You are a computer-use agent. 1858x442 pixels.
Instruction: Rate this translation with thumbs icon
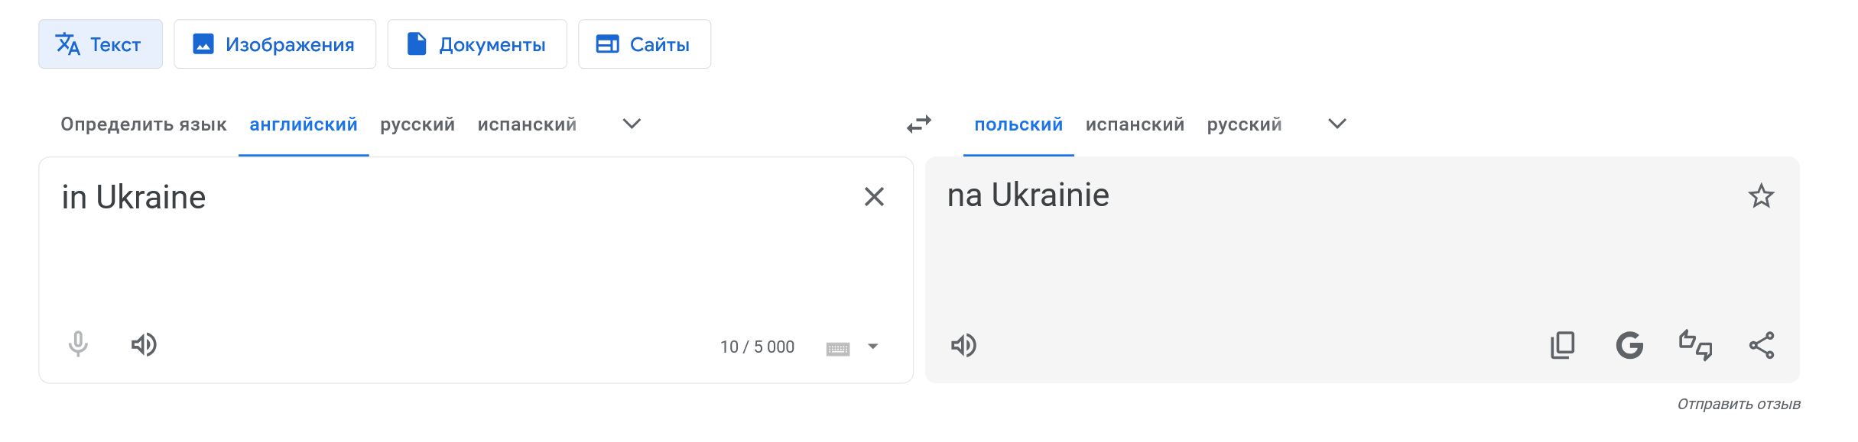point(1695,346)
